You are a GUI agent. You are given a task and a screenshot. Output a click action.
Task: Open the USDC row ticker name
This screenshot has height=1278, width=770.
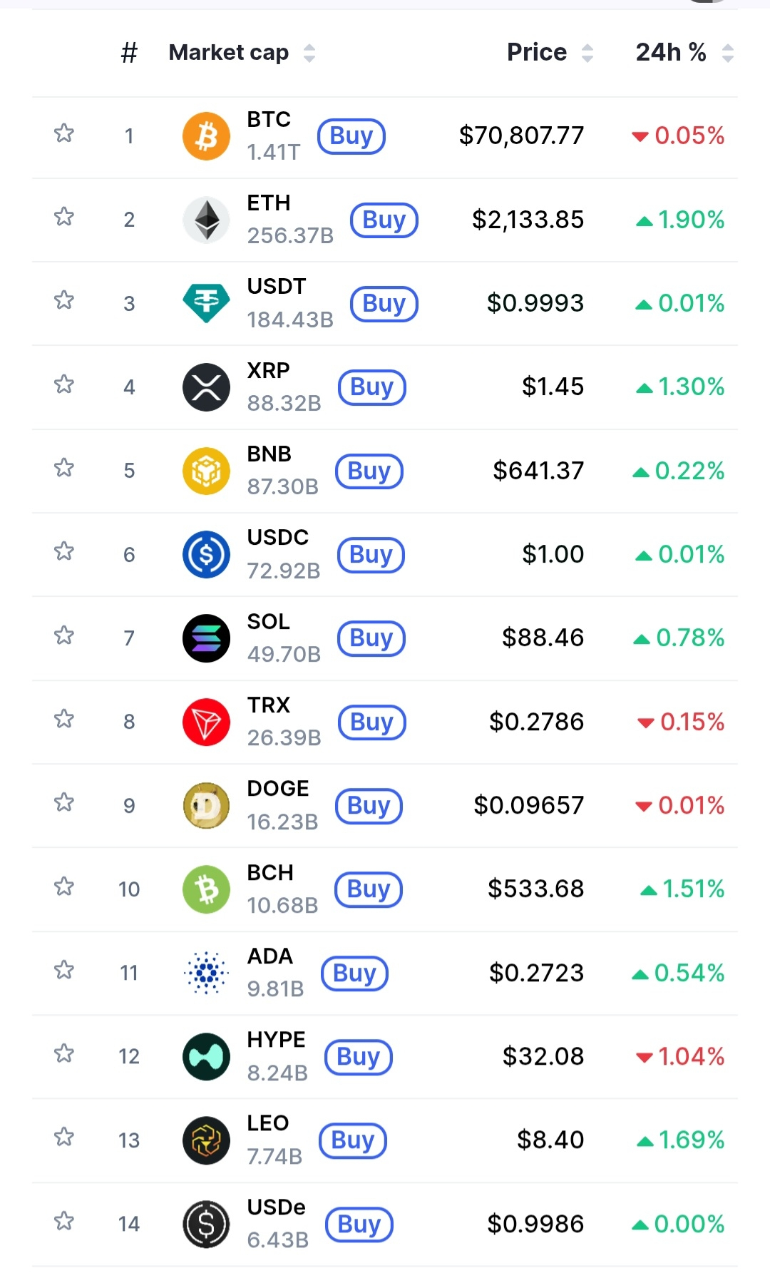tap(277, 537)
